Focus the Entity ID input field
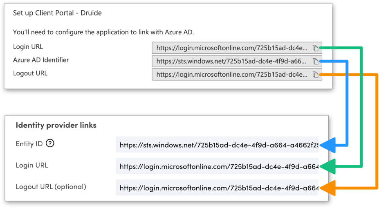The image size is (379, 208). pyautogui.click(x=217, y=145)
